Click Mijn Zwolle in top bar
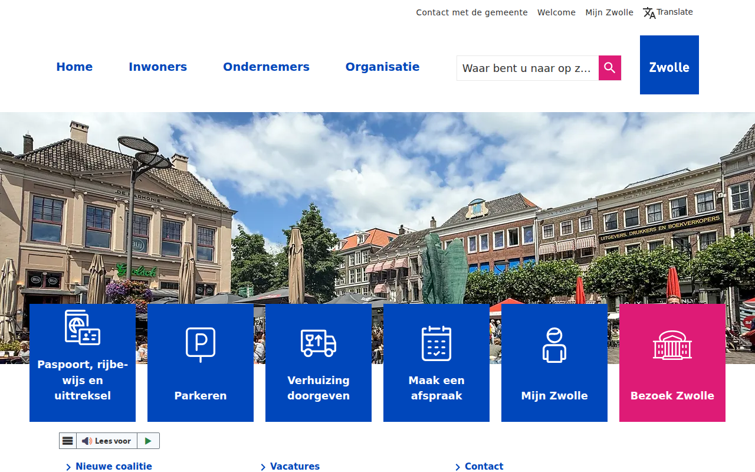 pyautogui.click(x=609, y=12)
